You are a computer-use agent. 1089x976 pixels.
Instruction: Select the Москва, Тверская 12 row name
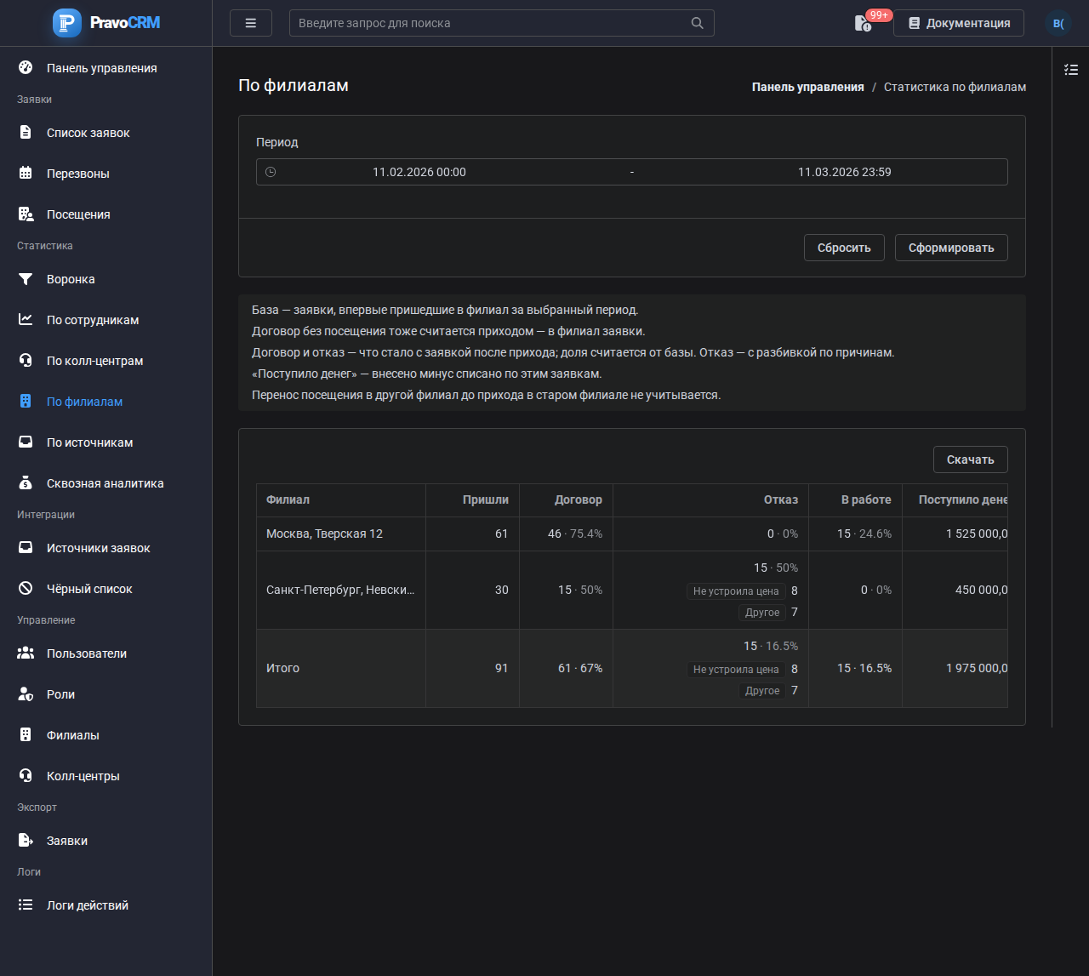point(324,534)
